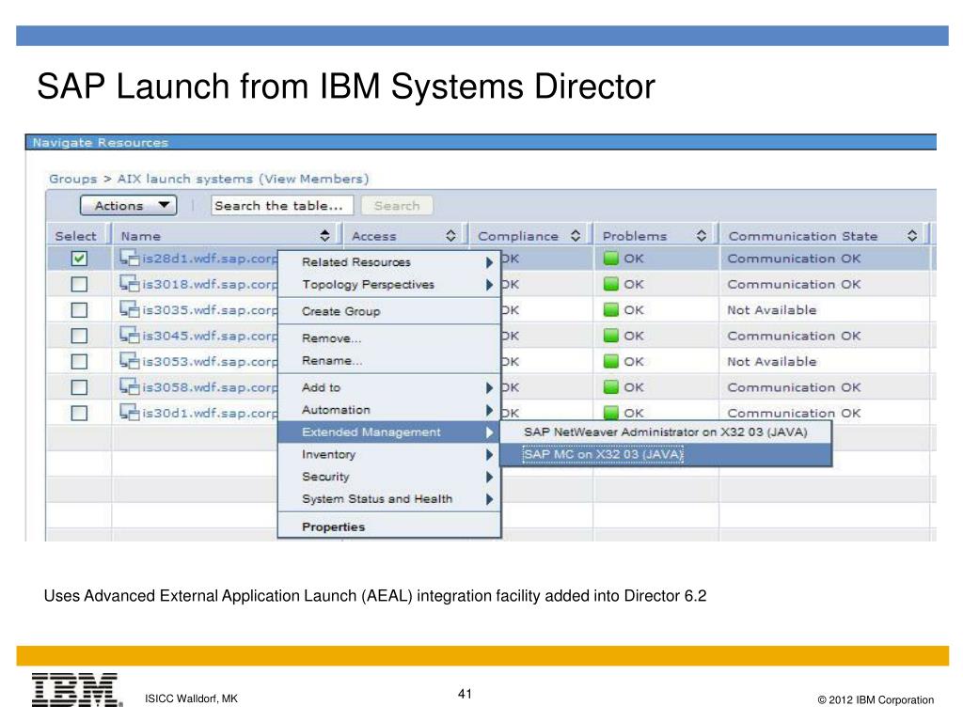Click Not Available in the is3035 row
Screen dimensions: 963x722
(x=772, y=310)
